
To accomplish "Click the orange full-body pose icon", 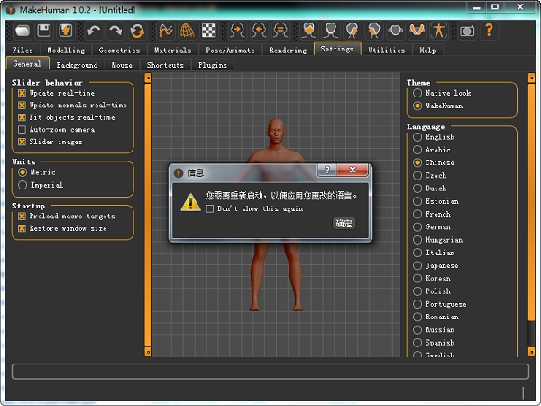I will click(x=438, y=30).
